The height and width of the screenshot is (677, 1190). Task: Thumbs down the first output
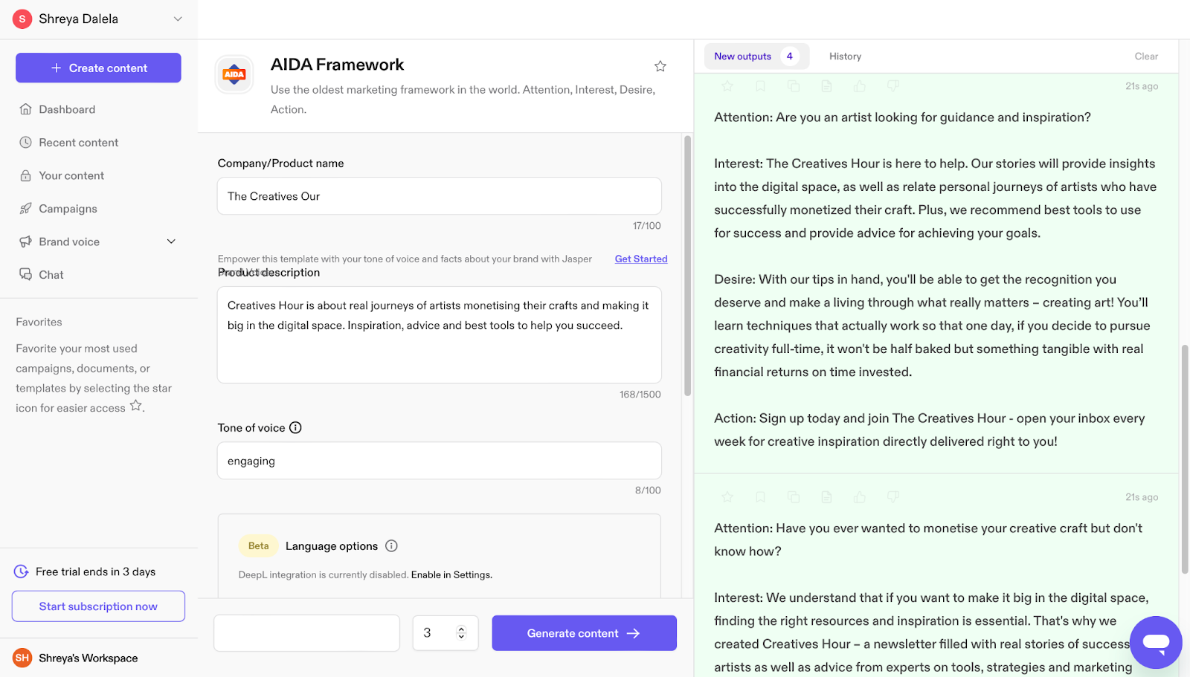click(x=893, y=86)
